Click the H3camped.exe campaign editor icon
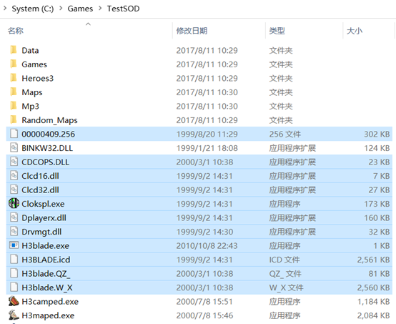Screen dimensions: 396x324 (x=14, y=300)
